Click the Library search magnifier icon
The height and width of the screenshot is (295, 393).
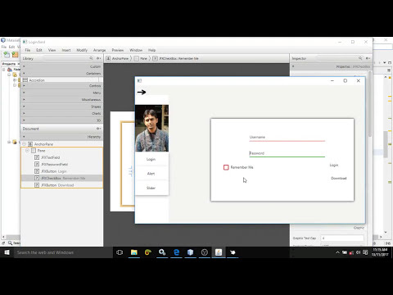(91, 58)
